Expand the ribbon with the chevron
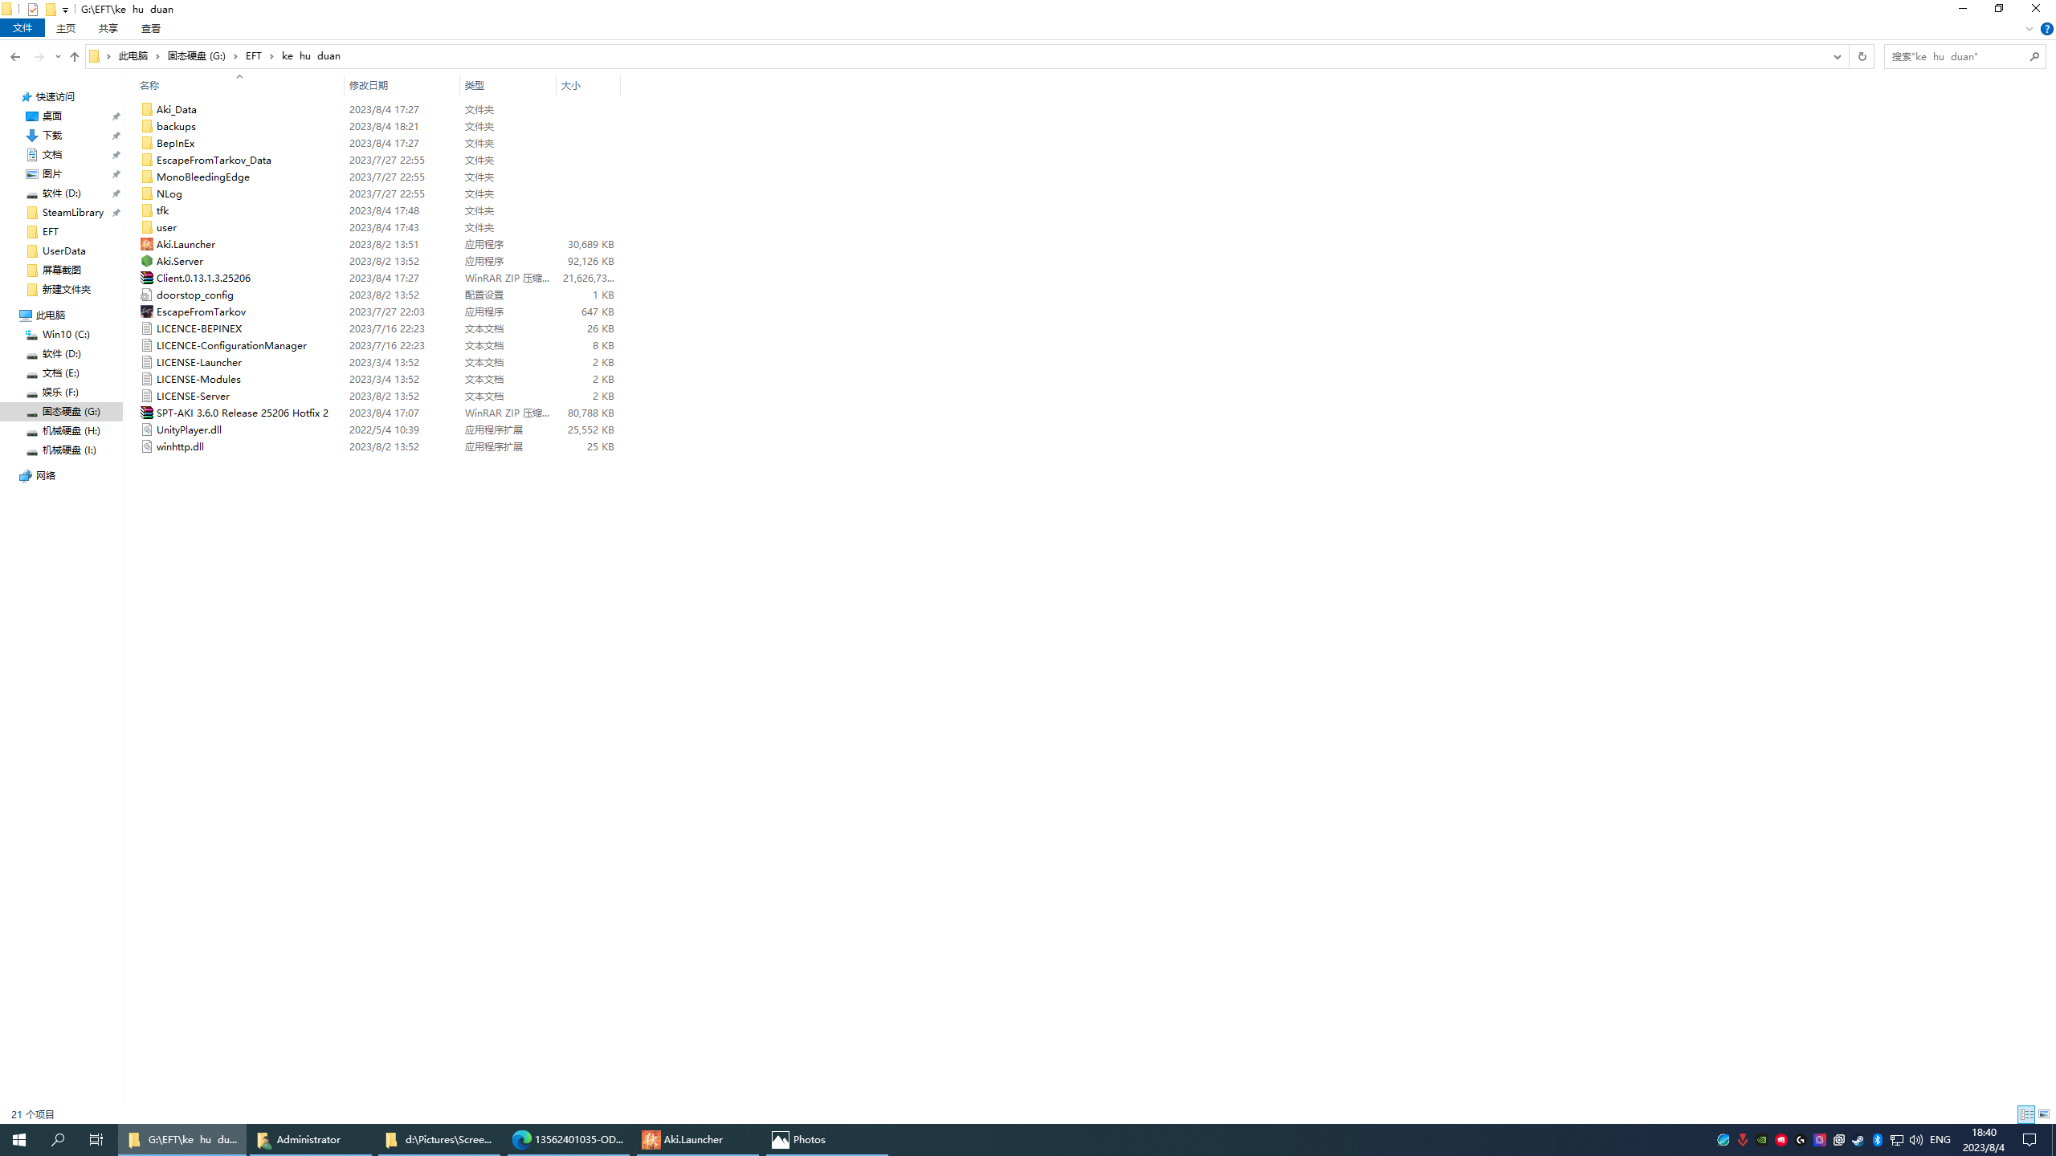The width and height of the screenshot is (2056, 1156). point(2029,29)
